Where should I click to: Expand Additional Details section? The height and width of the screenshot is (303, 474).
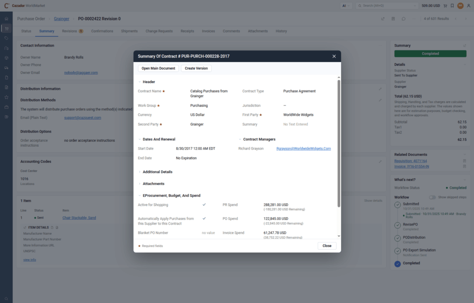(140, 172)
